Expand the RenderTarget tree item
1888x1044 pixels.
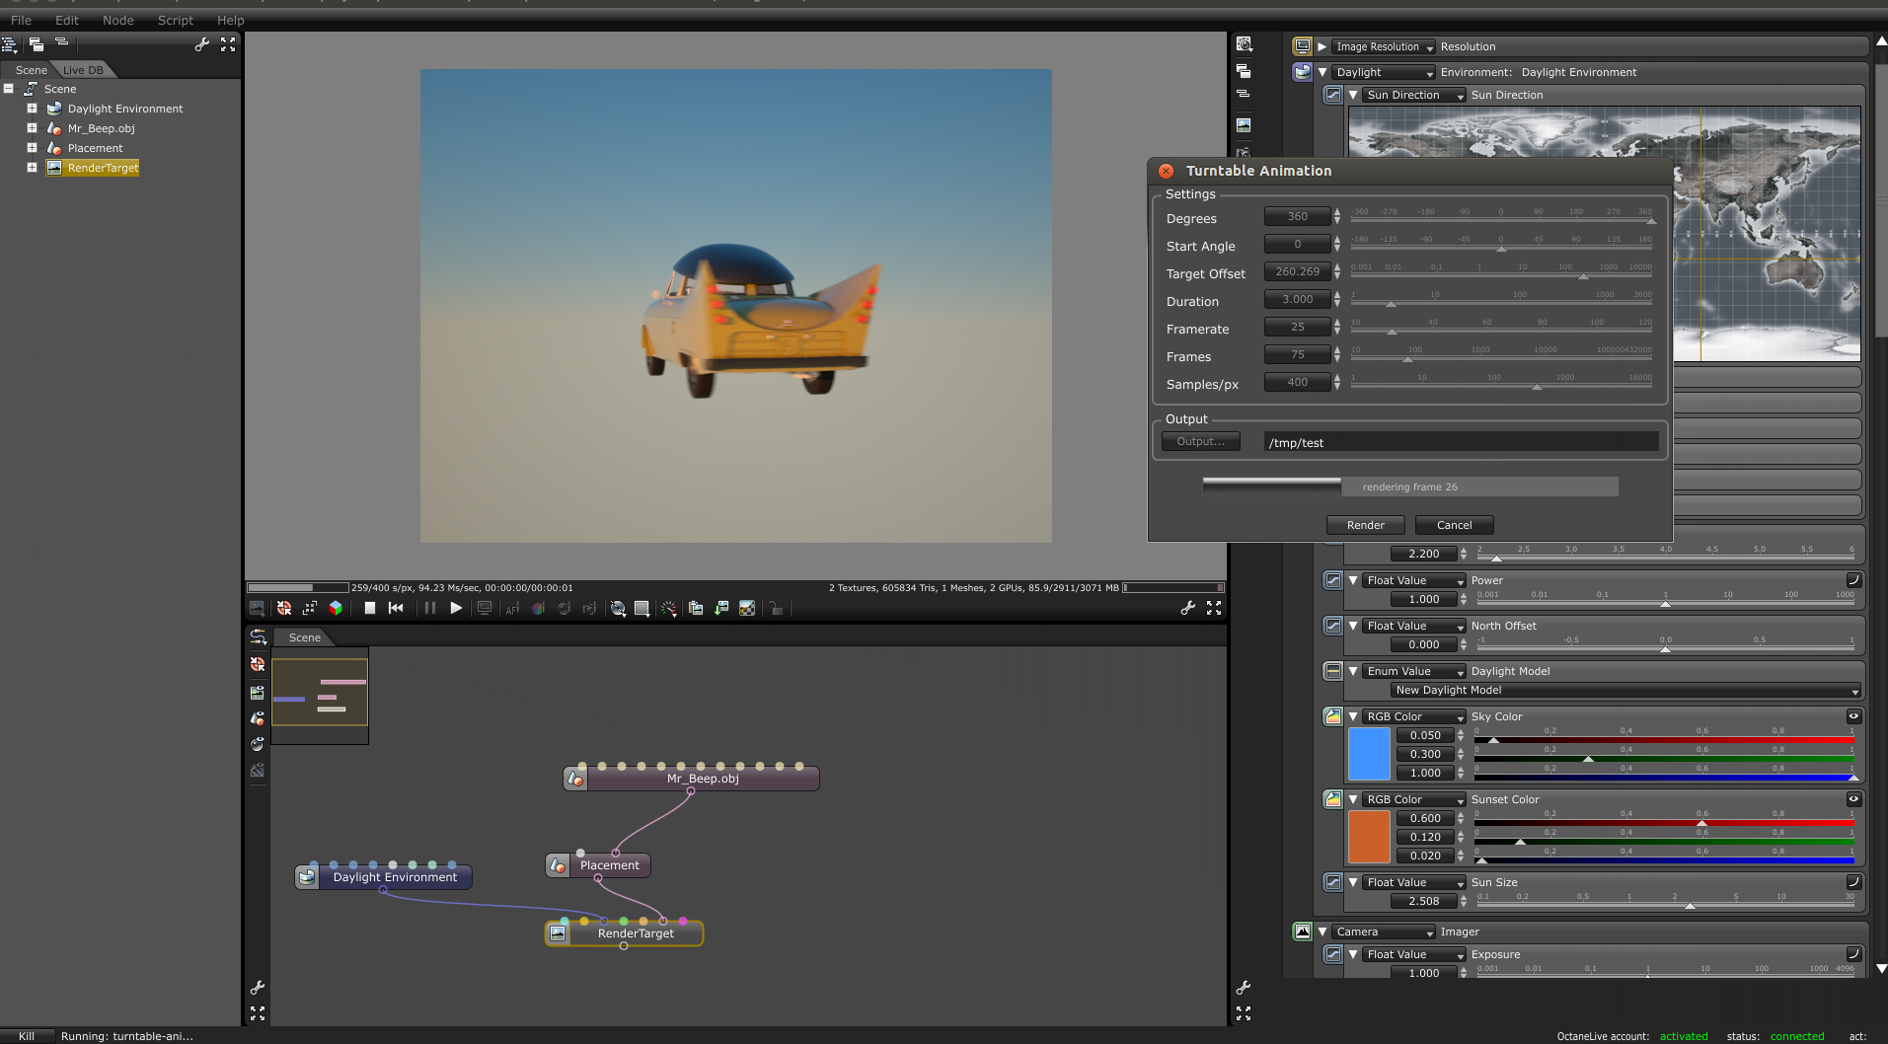click(x=32, y=168)
